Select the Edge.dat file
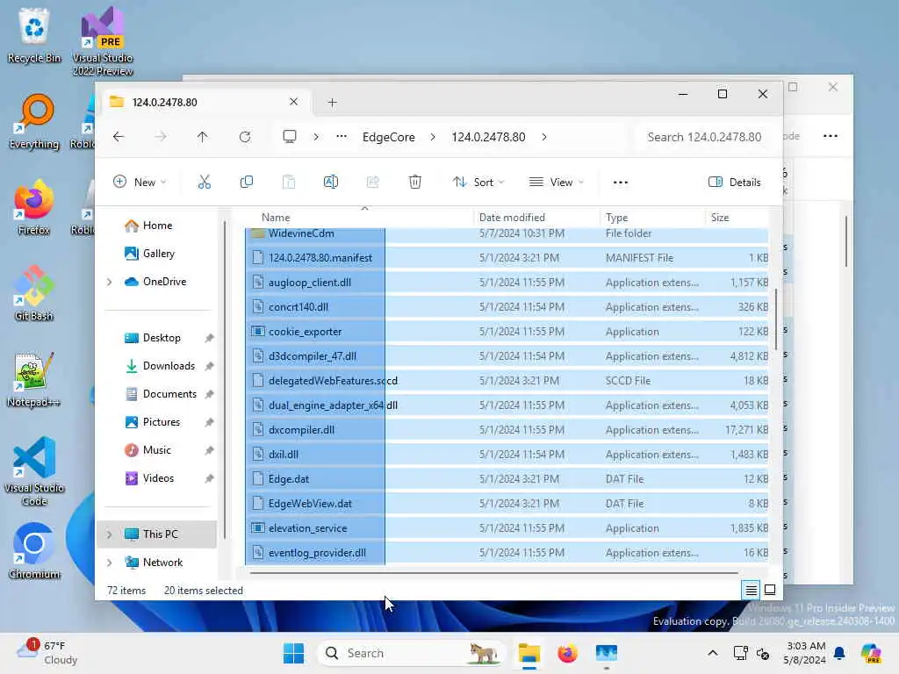This screenshot has height=674, width=899. coord(507,479)
